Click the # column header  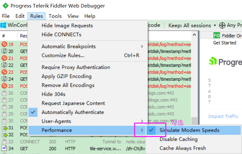pos(9,36)
